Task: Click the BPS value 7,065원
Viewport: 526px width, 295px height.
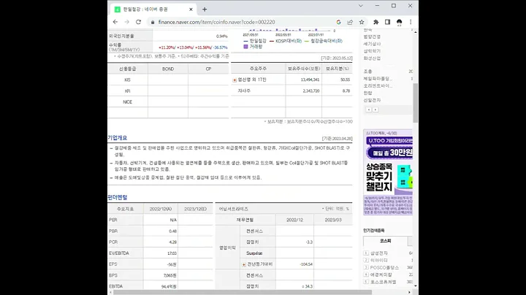Action: click(x=170, y=275)
